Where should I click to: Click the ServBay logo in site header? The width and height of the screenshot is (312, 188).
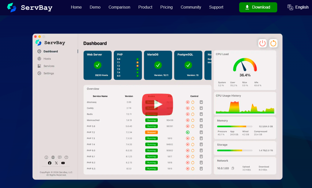[30, 8]
